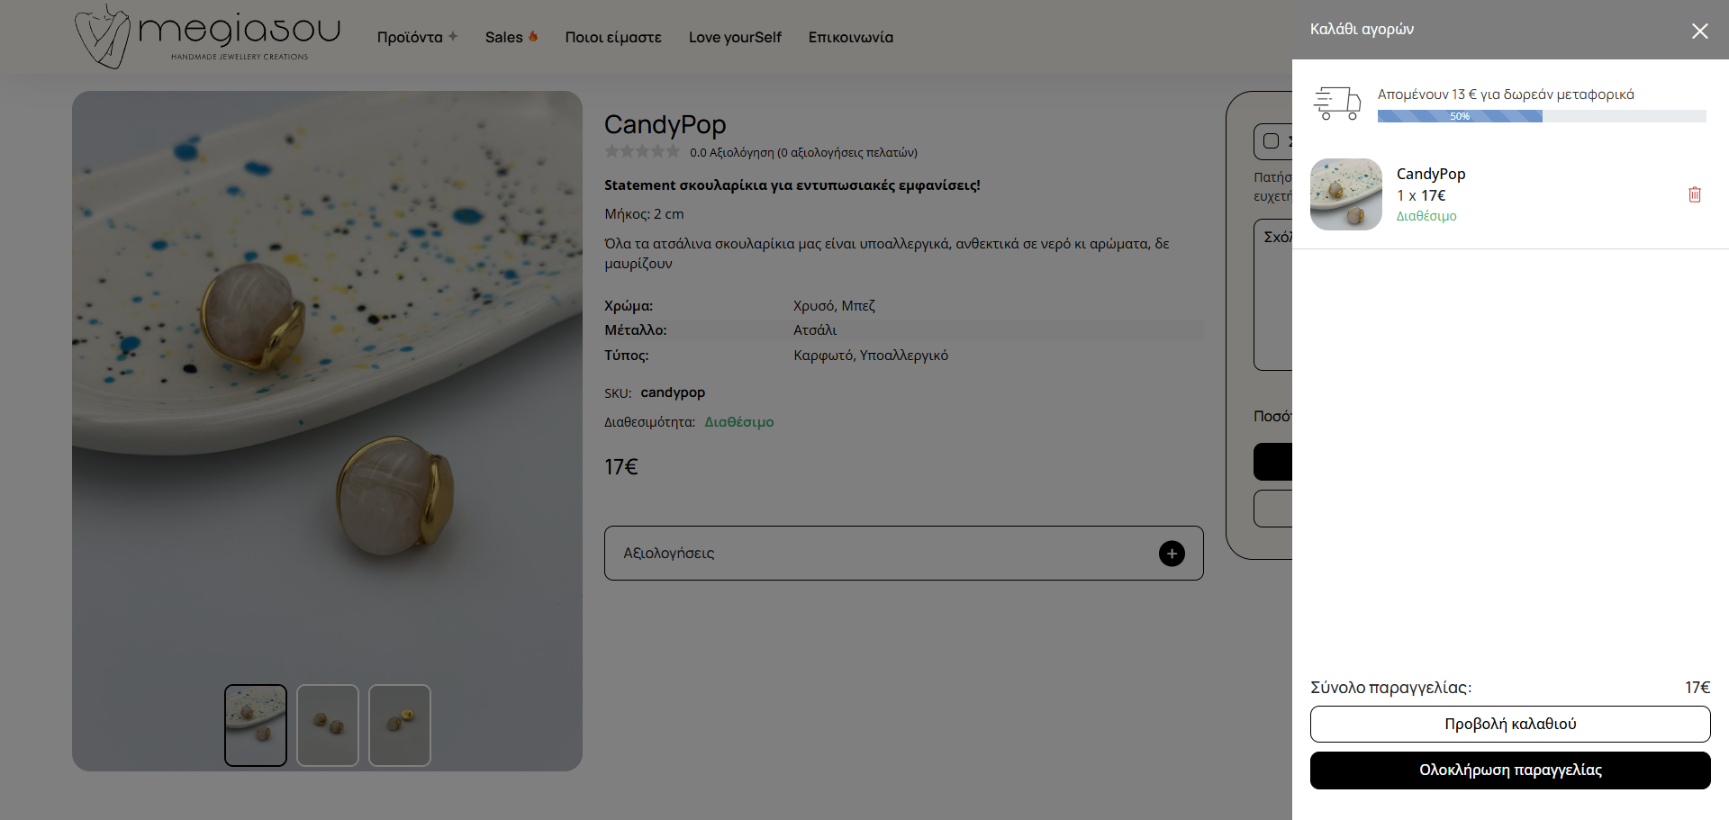This screenshot has height=820, width=1729.
Task: Click the free shipping progress bar
Action: pos(1541,116)
